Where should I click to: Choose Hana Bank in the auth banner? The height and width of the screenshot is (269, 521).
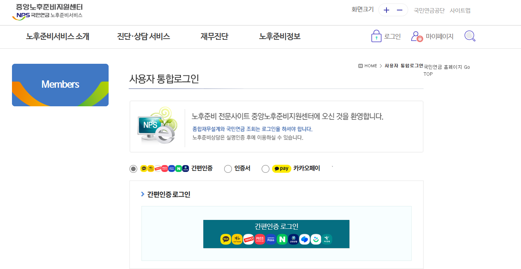[x=327, y=239]
